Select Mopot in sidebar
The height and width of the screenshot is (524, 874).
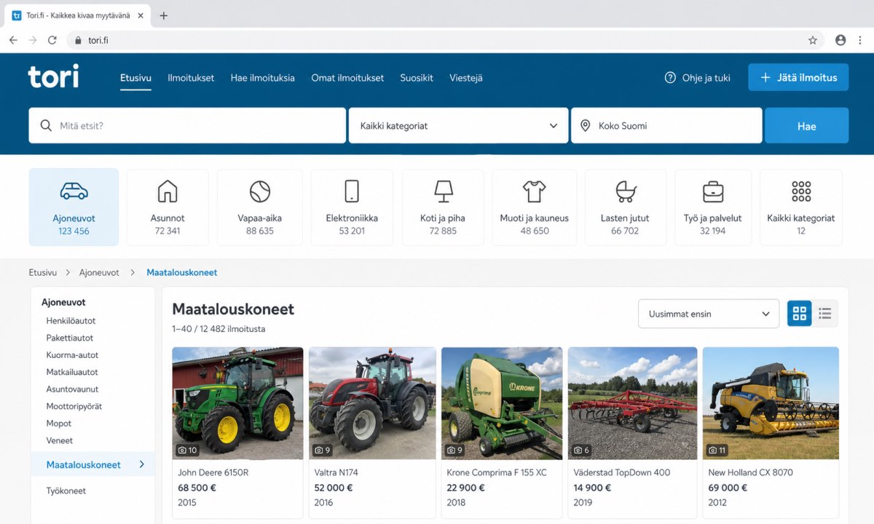59,424
